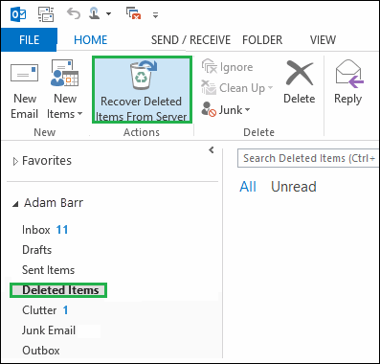This screenshot has height=364, width=380.
Task: Minimize the folder pane with the arrow
Action: click(212, 149)
